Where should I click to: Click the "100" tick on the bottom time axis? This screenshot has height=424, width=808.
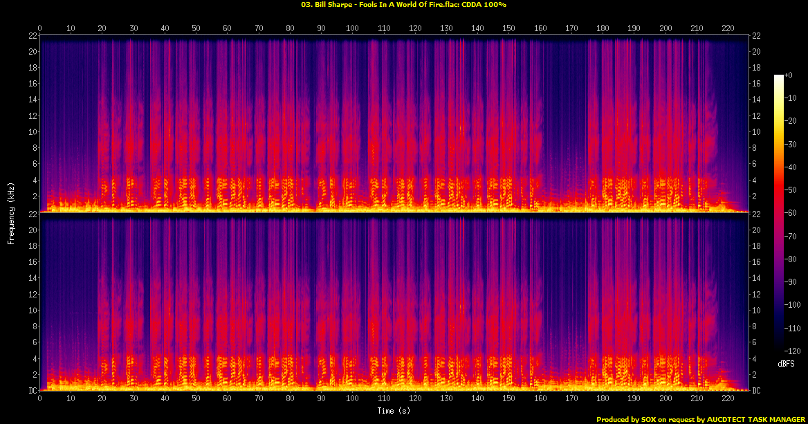click(x=353, y=398)
